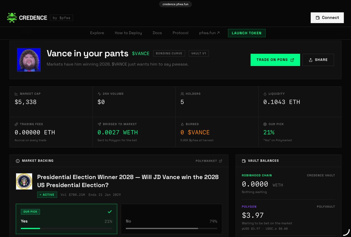Viewport: 351px width, 237px height.
Task: Click the POLYVAULT label
Action: (x=326, y=207)
